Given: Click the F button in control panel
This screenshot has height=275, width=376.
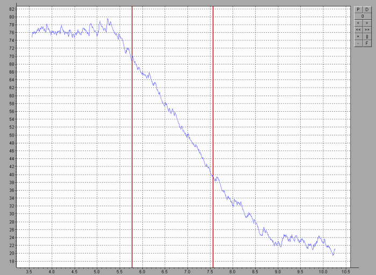Looking at the screenshot, I should click(x=367, y=43).
